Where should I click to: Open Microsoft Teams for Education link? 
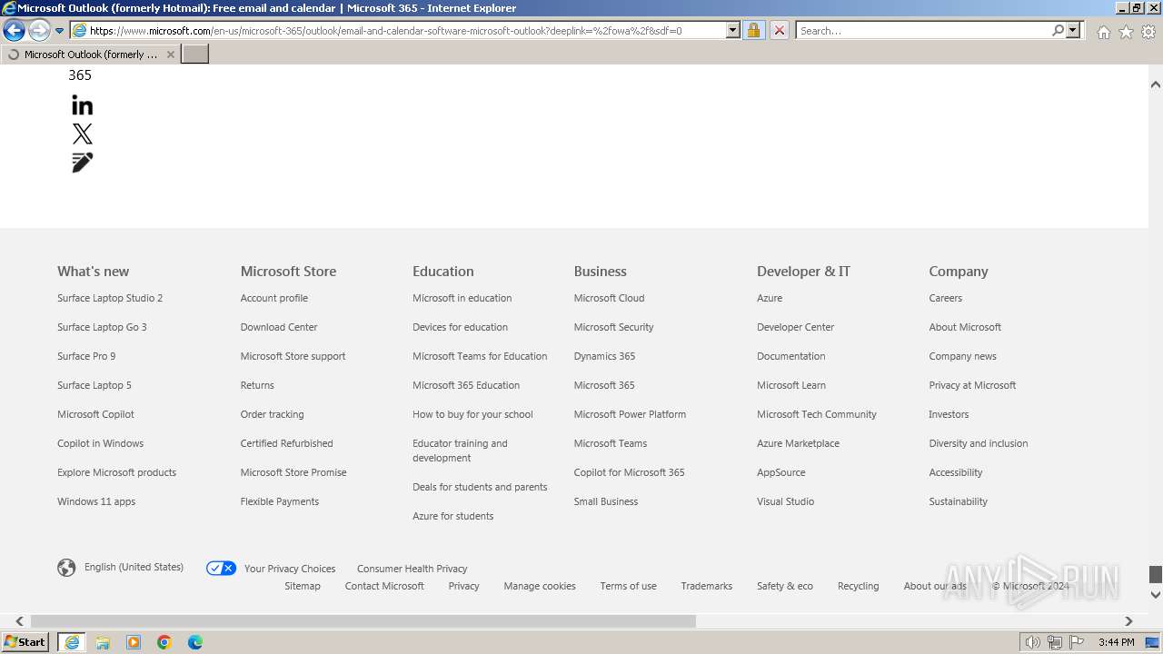pyautogui.click(x=480, y=356)
